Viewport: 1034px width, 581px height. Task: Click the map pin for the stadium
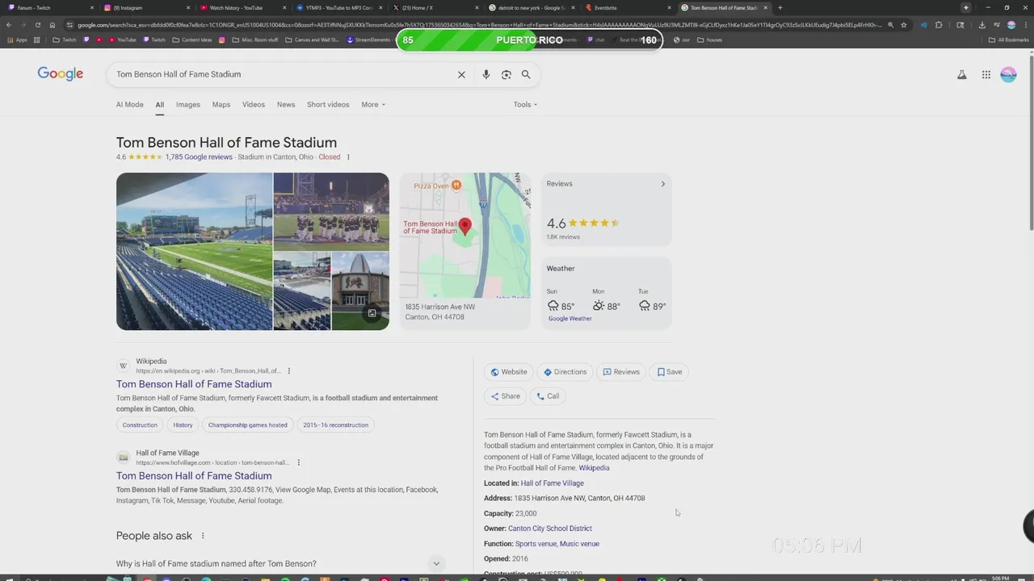point(464,227)
